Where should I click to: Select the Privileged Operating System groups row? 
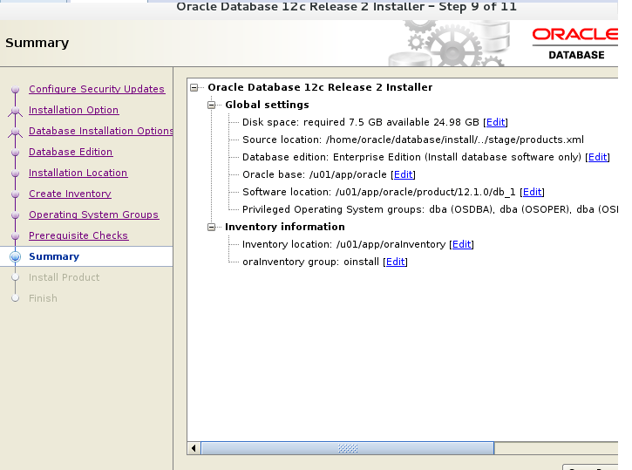click(430, 209)
